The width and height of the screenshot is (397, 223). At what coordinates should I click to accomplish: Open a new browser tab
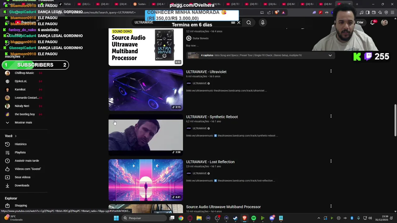[357, 4]
